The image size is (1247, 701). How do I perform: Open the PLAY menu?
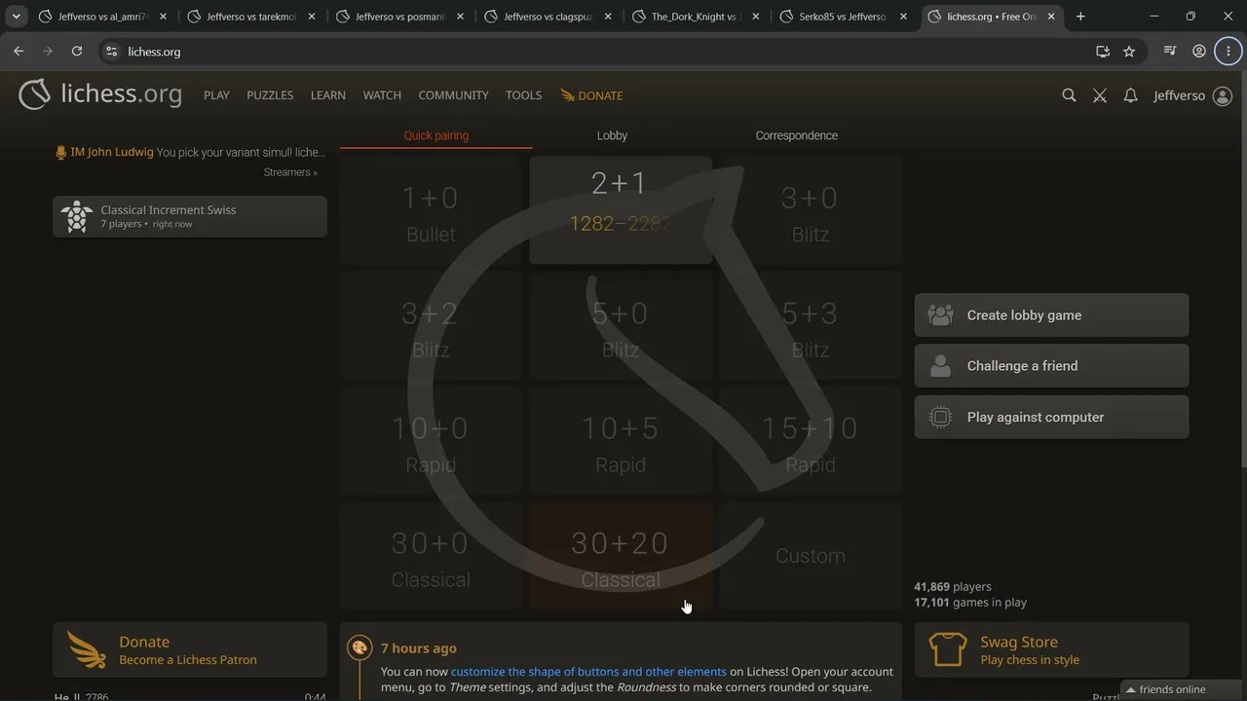[x=216, y=95]
